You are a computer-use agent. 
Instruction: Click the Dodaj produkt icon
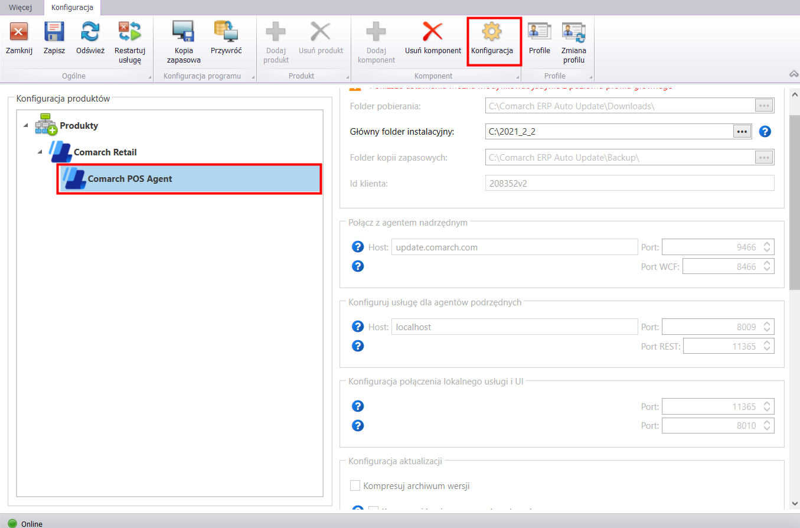[x=276, y=31]
